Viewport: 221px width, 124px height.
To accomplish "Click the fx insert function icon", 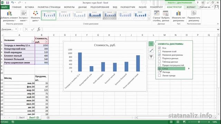I will click(x=39, y=29).
